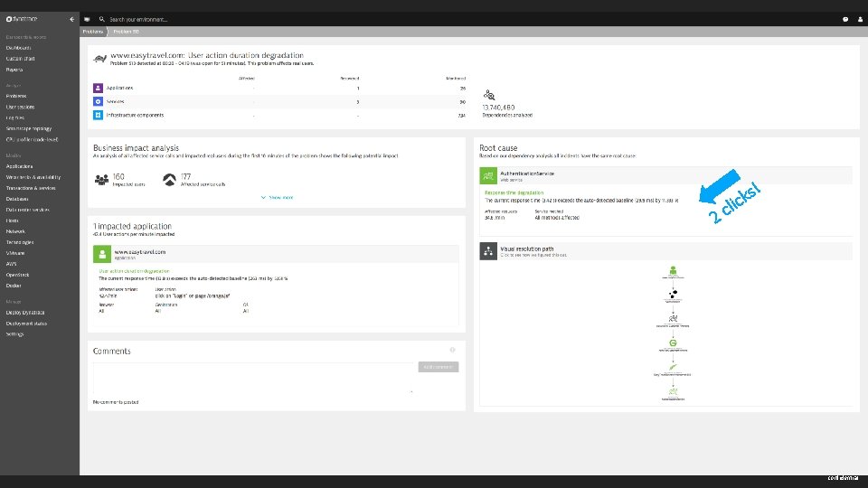Open Settings in the sidebar

(x=15, y=334)
